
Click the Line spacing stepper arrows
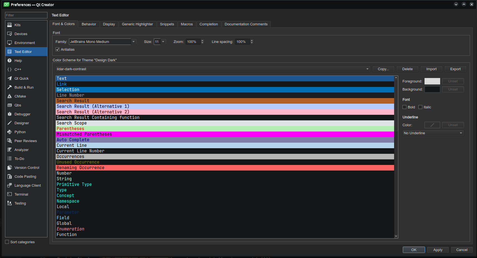(x=252, y=42)
